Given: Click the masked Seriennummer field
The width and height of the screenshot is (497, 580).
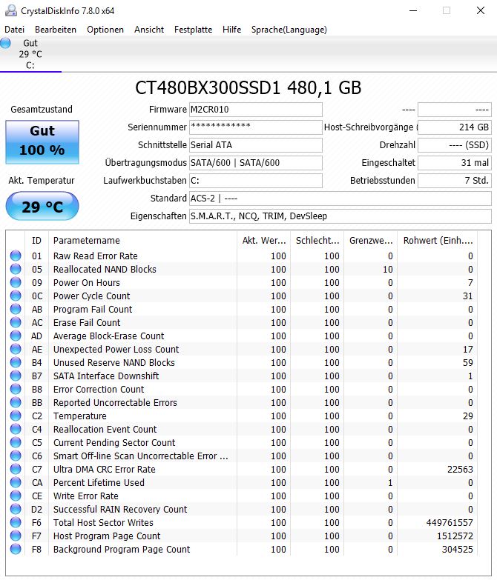Looking at the screenshot, I should coord(255,127).
